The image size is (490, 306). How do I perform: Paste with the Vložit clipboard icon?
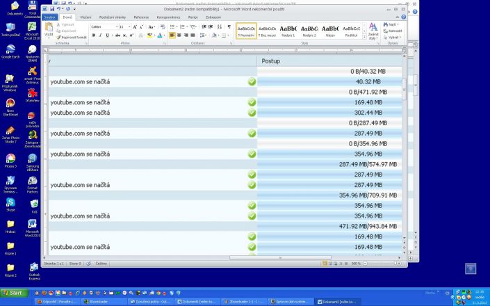pos(49,29)
